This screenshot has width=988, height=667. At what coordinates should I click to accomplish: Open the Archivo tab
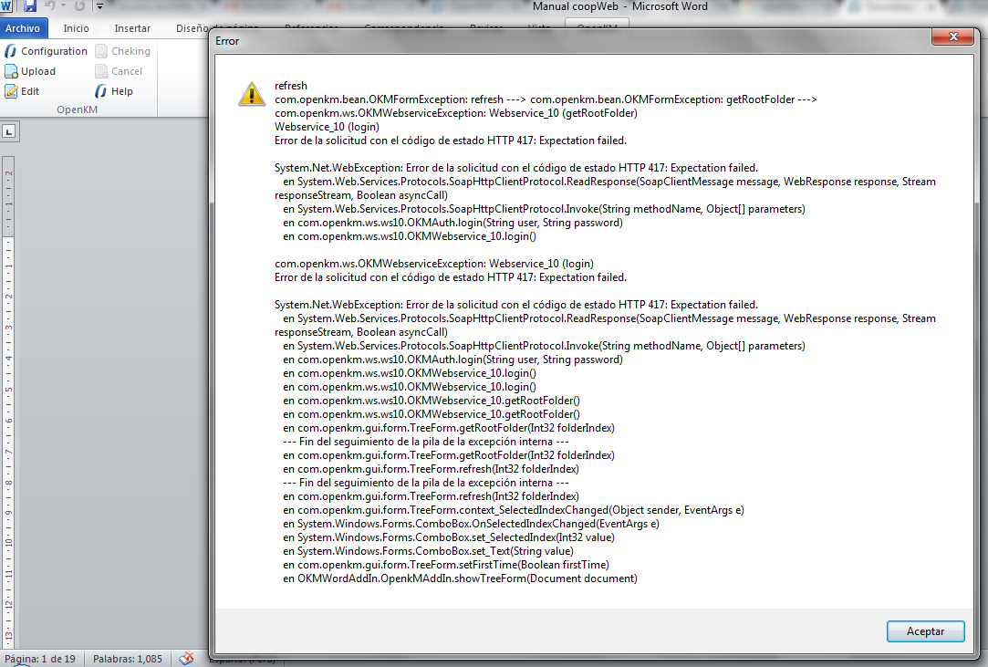click(x=22, y=28)
